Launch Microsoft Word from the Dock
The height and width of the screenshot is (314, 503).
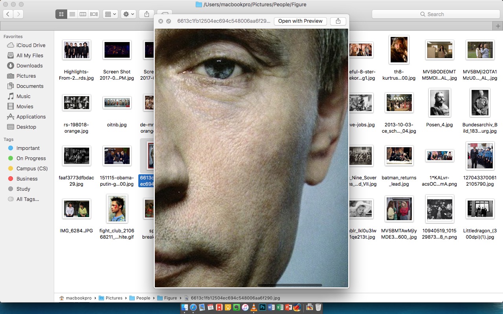[271, 308]
